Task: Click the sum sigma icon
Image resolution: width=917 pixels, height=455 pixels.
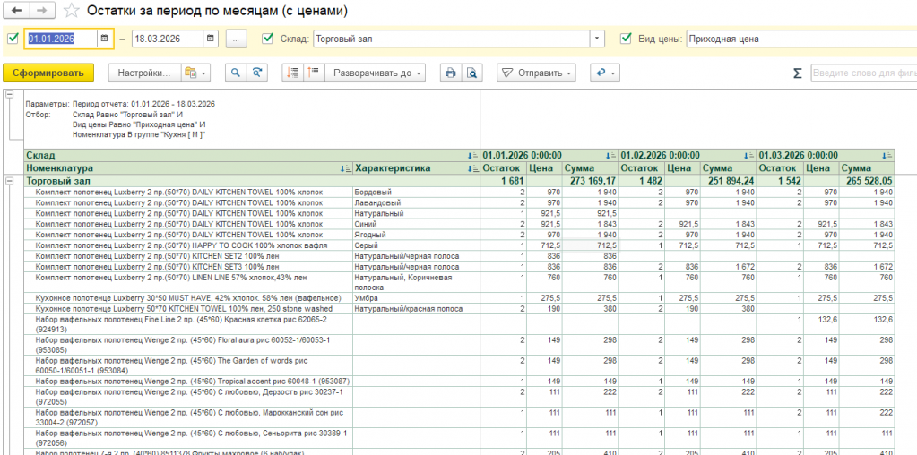Action: pyautogui.click(x=797, y=73)
